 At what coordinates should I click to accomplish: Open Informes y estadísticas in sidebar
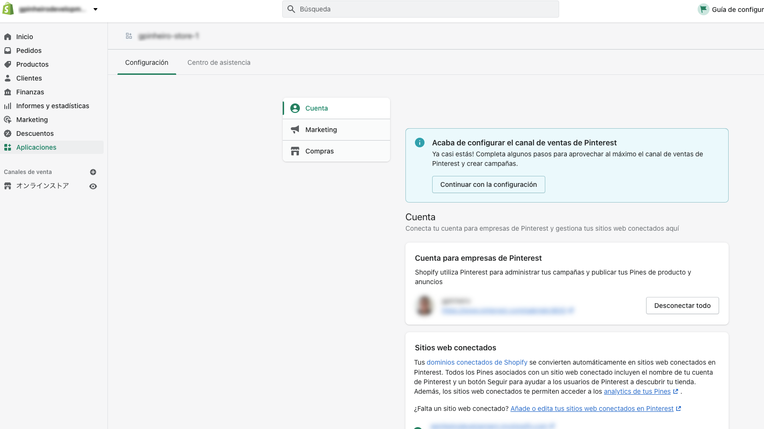52,106
